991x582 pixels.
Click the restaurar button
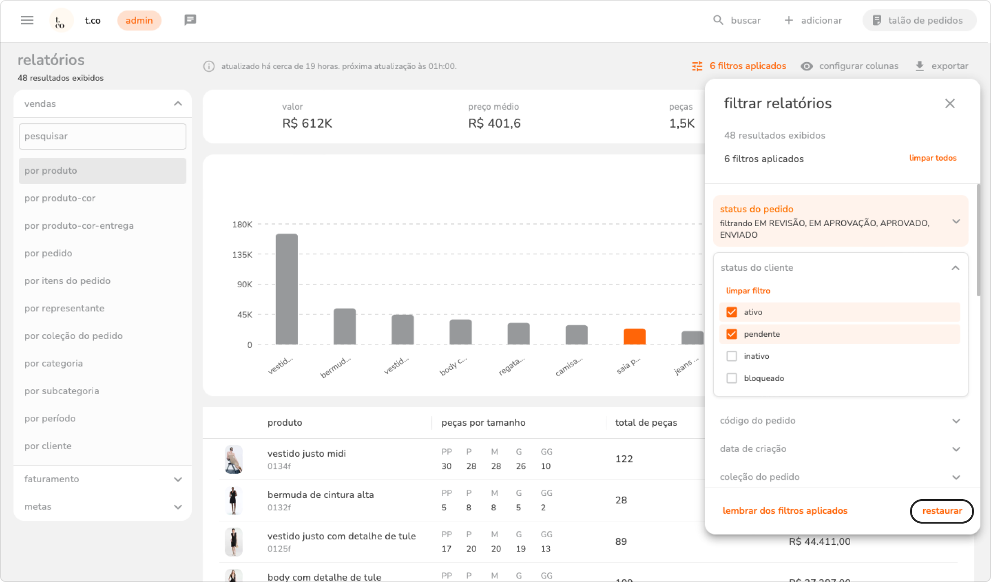(942, 511)
